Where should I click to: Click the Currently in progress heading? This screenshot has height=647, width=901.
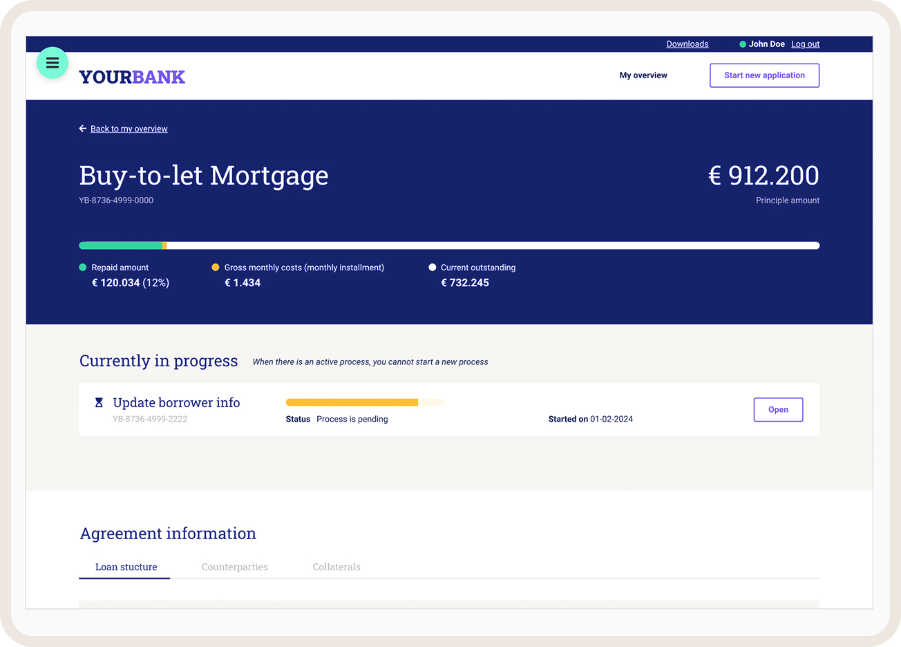tap(158, 361)
